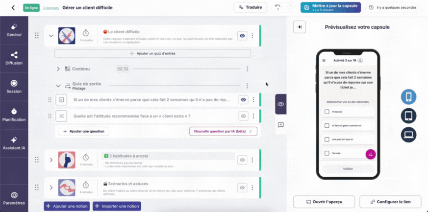
Task: Select the Le client difficile thumbnail image
Action: tap(67, 36)
